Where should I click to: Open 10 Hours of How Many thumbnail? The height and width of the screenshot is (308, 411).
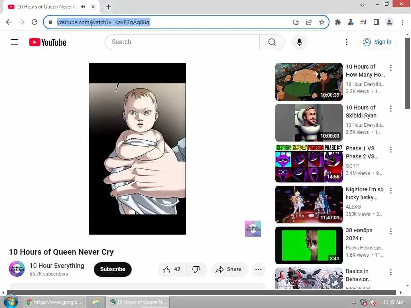[x=309, y=82]
